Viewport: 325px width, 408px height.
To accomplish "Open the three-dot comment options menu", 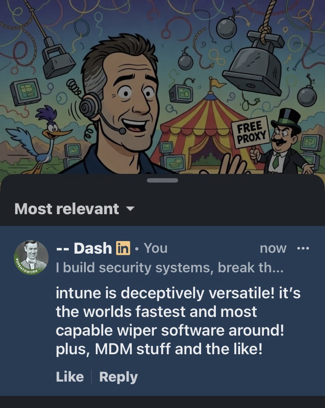I will pyautogui.click(x=303, y=248).
